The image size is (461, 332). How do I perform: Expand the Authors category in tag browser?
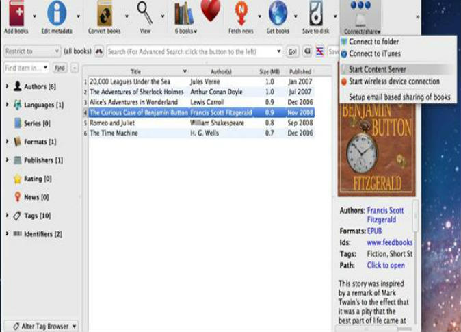[8, 86]
